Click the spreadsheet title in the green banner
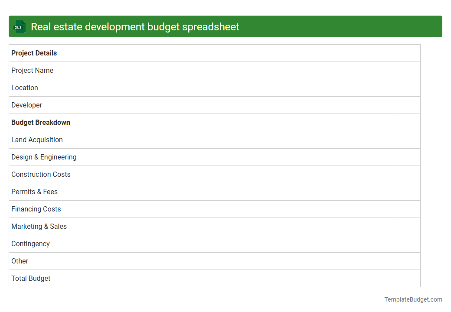This screenshot has height=312, width=451. 135,26
